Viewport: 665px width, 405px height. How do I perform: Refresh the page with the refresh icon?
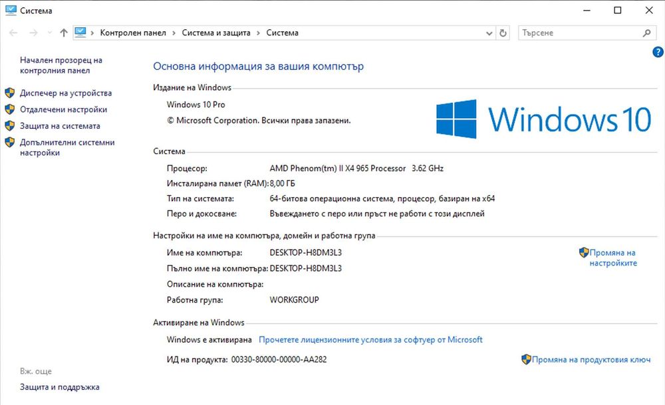click(503, 33)
